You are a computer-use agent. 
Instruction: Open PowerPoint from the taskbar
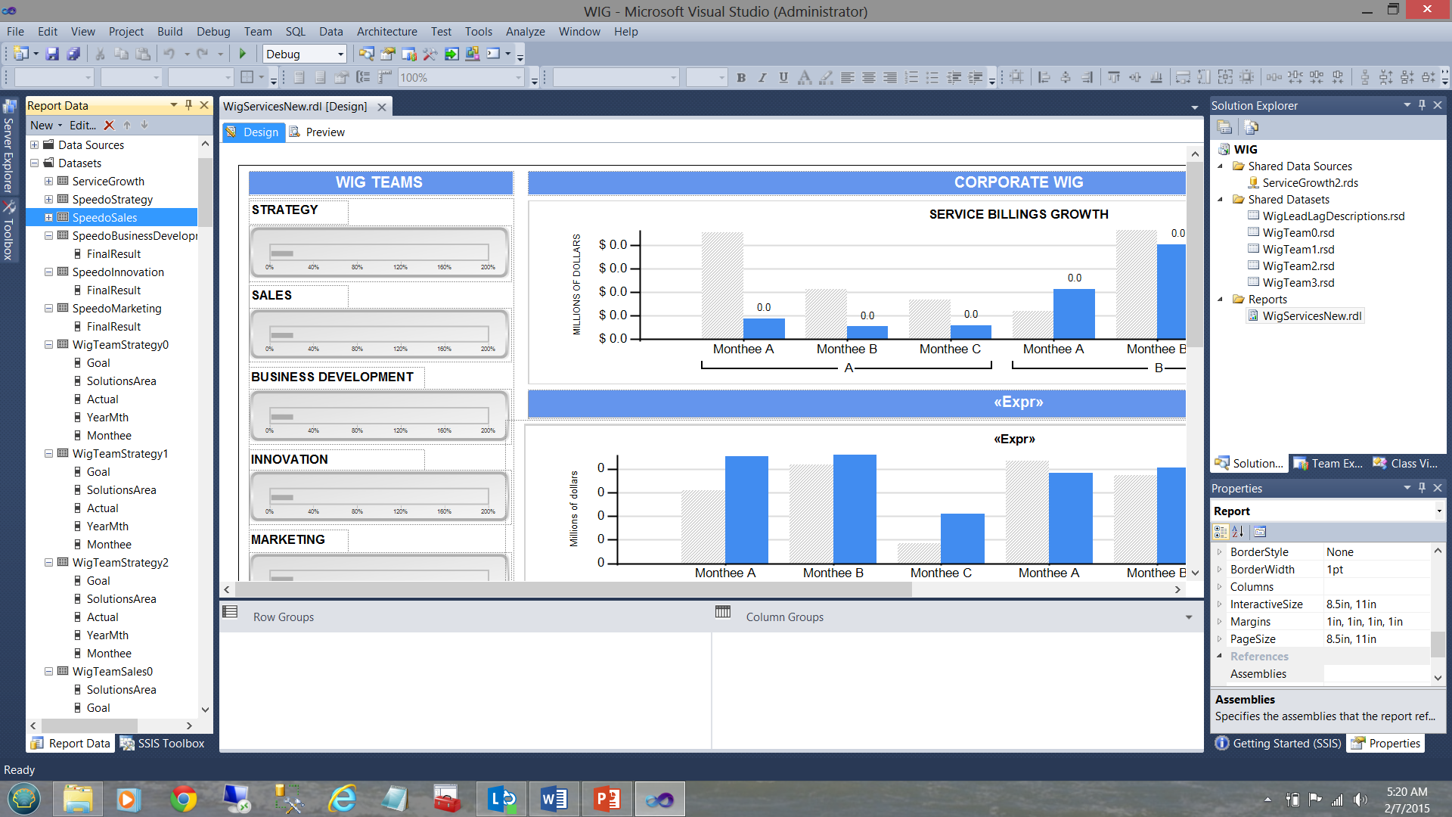pos(607,799)
